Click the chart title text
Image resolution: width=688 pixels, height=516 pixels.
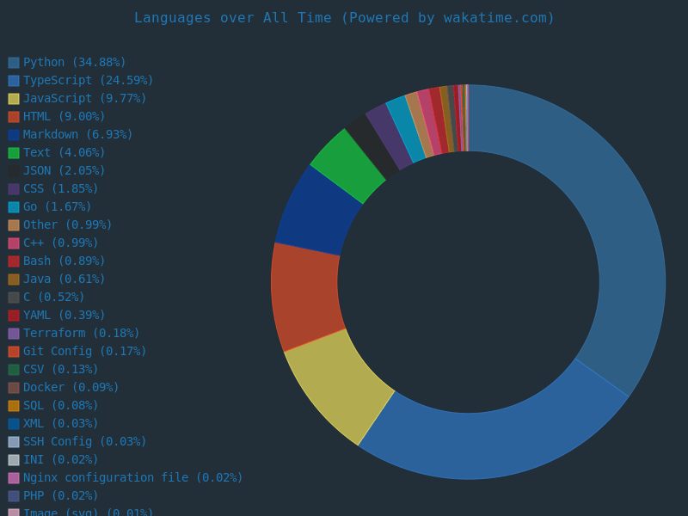[344, 18]
